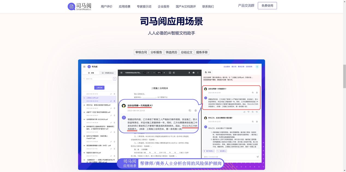Image resolution: width=346 pixels, height=172 pixels.
Task: Click the PDF viewer sidebar toggle icon
Action: coord(122,73)
